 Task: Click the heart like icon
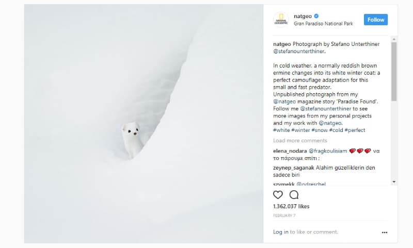[278, 195]
